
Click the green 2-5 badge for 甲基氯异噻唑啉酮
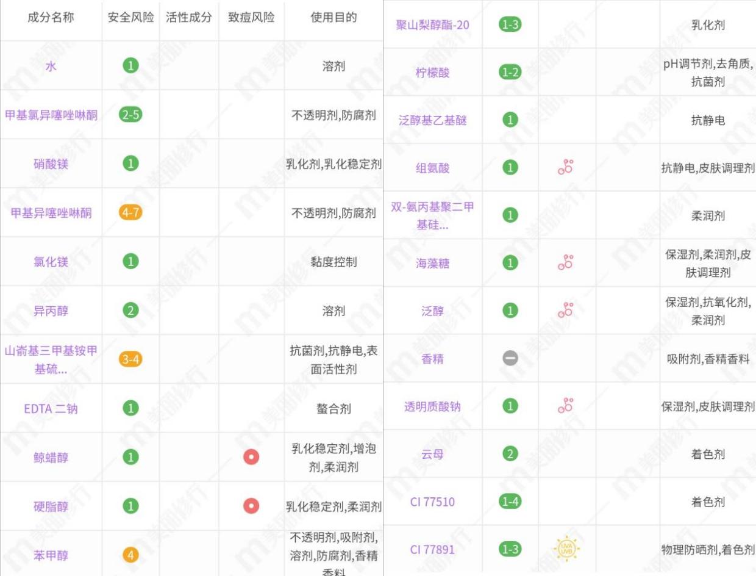click(x=130, y=115)
